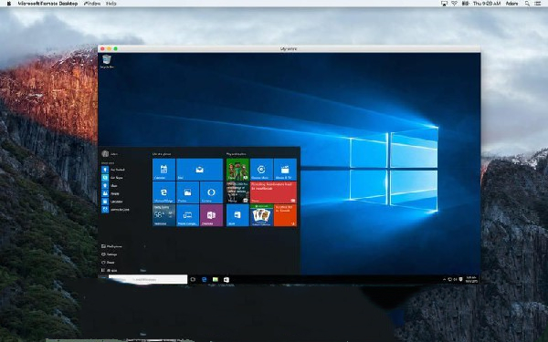
Task: Open the orange Get Office tile
Action: tap(285, 215)
